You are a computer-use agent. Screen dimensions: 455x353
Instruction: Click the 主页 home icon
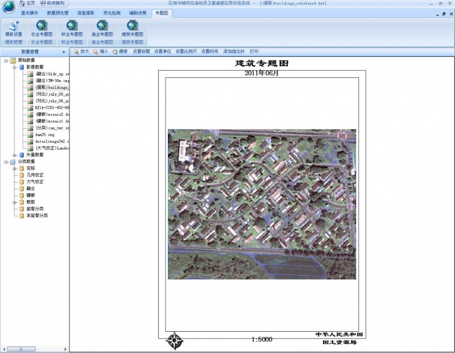pos(22,3)
